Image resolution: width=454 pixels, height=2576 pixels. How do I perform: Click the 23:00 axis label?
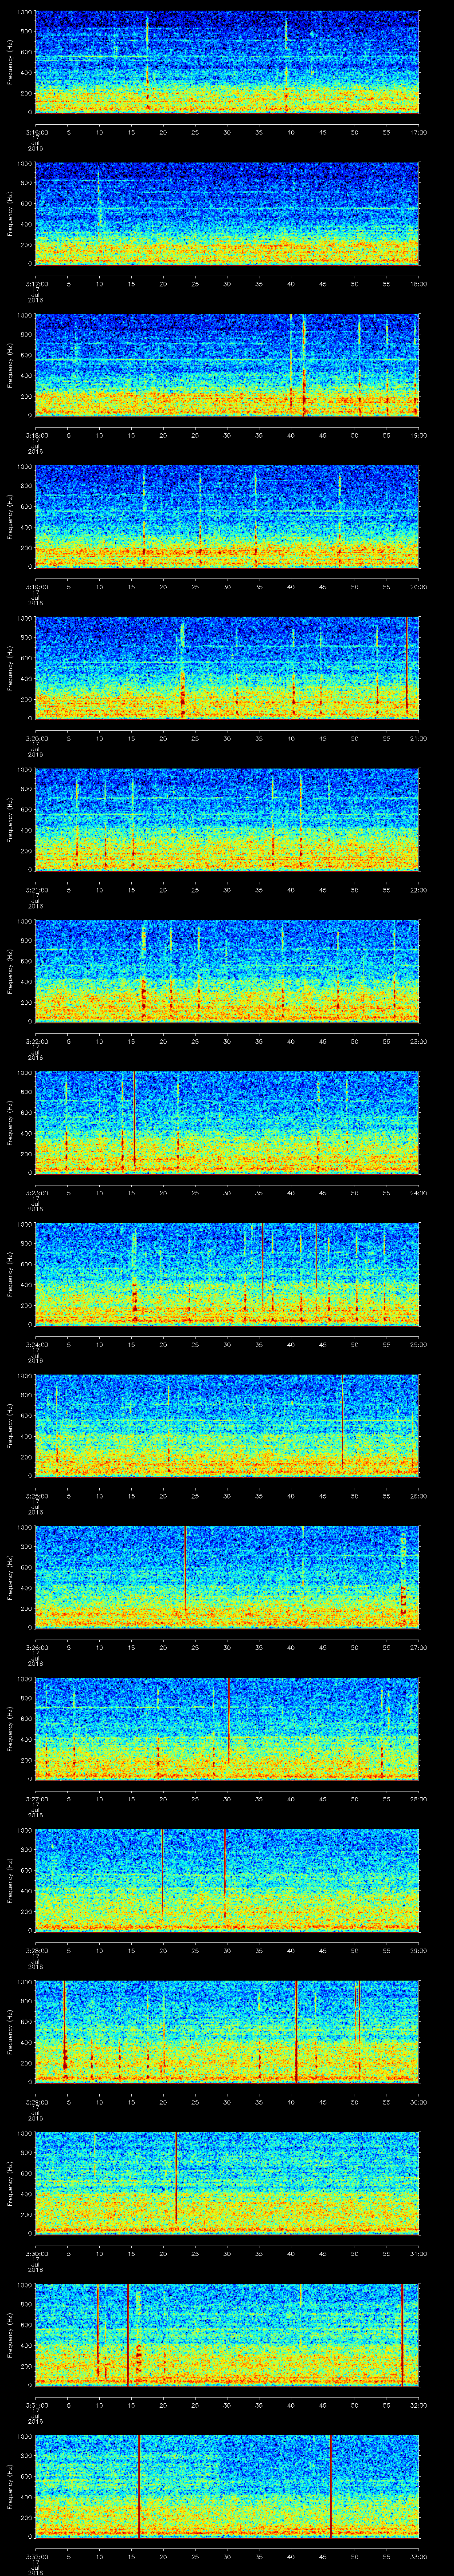[418, 1041]
